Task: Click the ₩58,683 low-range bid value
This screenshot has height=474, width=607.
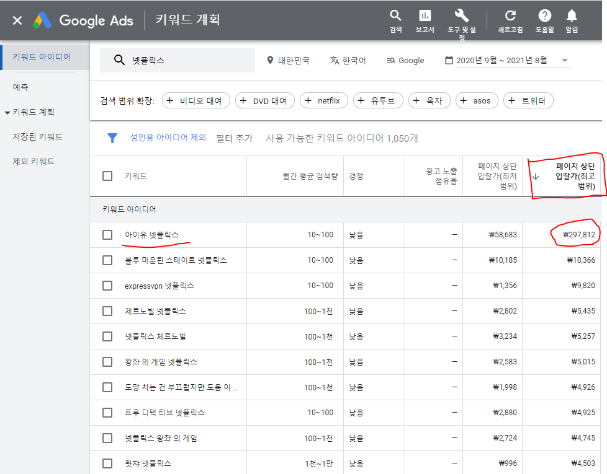Action: tap(503, 235)
